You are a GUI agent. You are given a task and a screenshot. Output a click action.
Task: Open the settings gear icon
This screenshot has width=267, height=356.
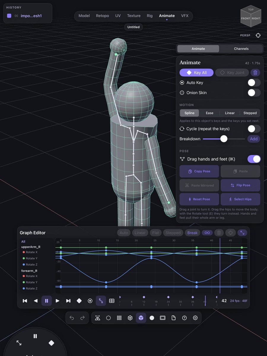tap(195, 318)
